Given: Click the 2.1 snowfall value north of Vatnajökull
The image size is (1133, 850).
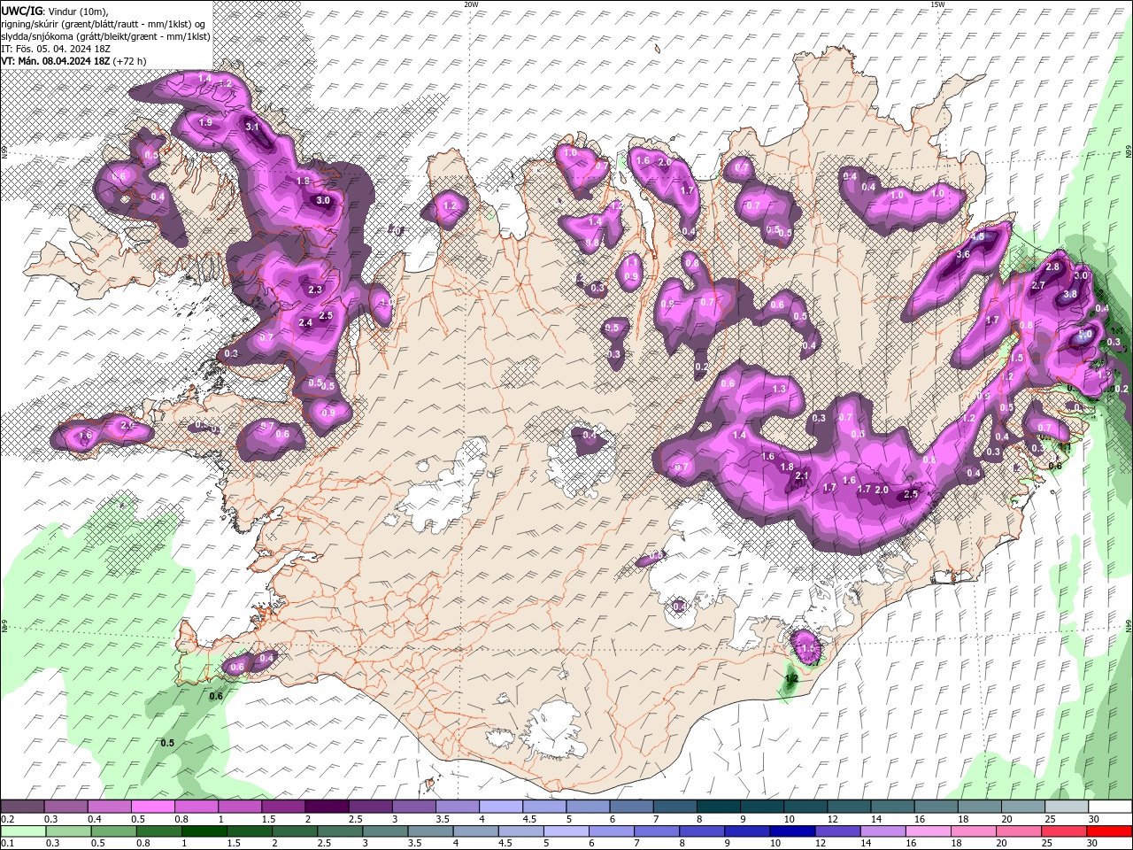Looking at the screenshot, I should point(802,475).
